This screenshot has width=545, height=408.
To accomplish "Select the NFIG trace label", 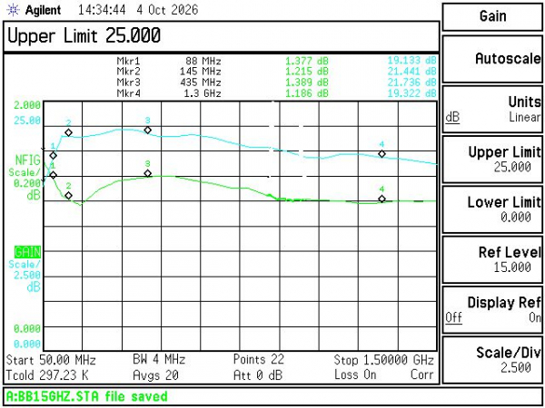I will 28,160.
